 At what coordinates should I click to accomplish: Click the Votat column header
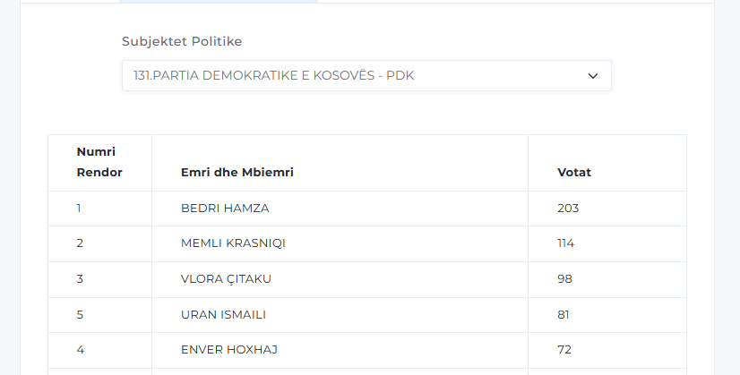[574, 173]
